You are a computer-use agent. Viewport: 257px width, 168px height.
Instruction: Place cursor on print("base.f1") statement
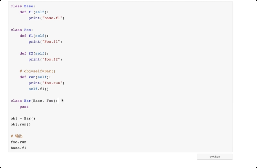click(46, 18)
